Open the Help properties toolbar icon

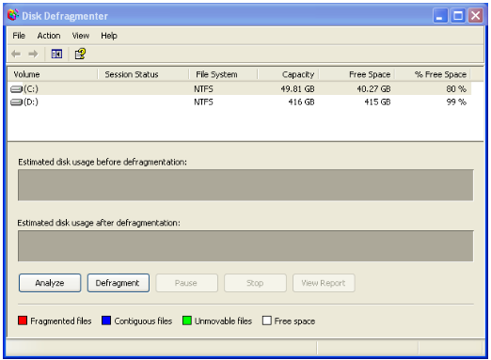click(x=80, y=54)
